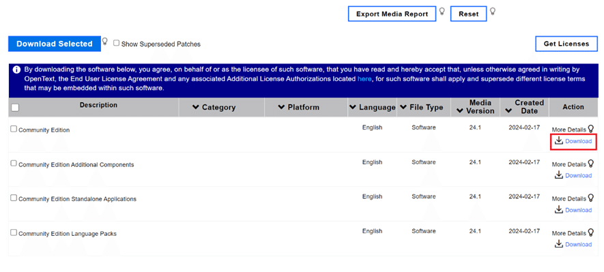
Task: Click the download arrow icon for Community Edition
Action: point(558,141)
